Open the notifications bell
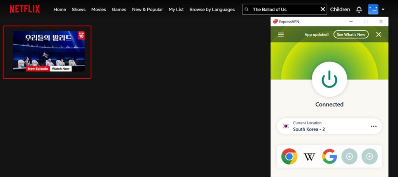The width and height of the screenshot is (398, 177). (x=359, y=9)
